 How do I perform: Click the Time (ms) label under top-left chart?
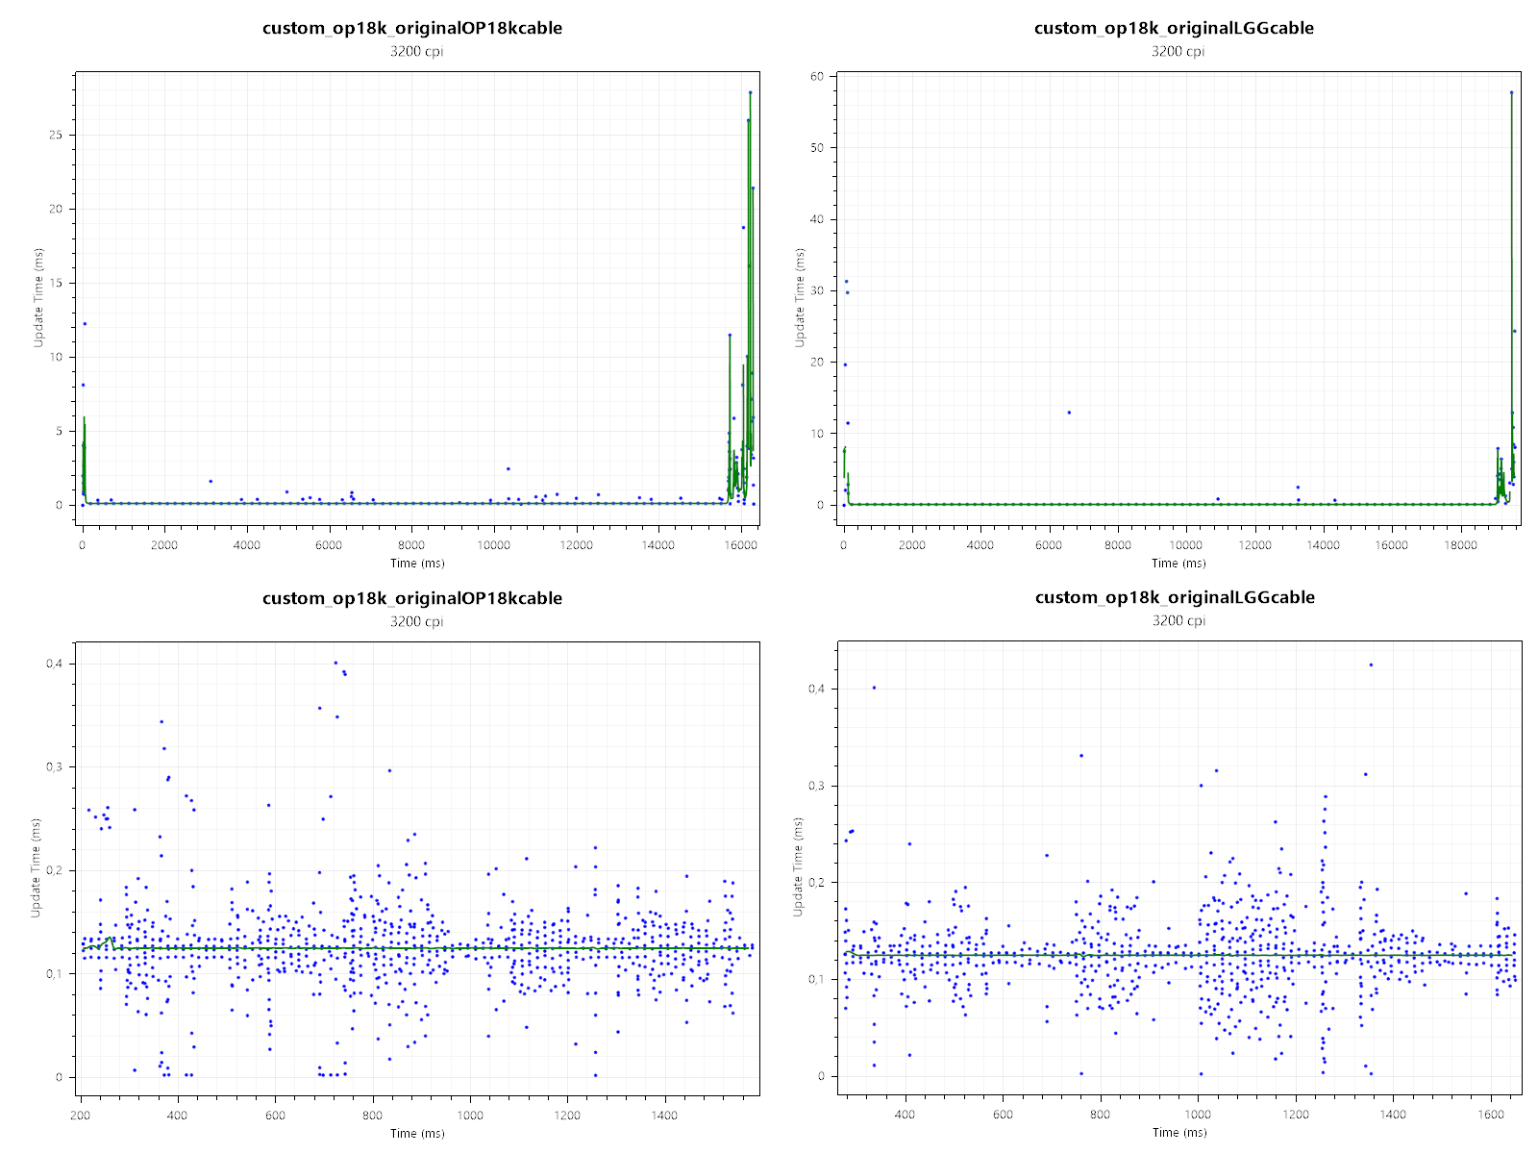point(417,563)
